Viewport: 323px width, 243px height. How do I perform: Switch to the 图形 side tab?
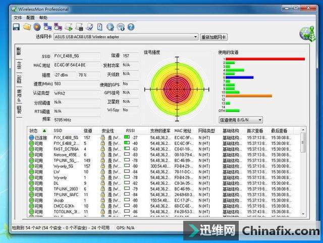pos(19,79)
